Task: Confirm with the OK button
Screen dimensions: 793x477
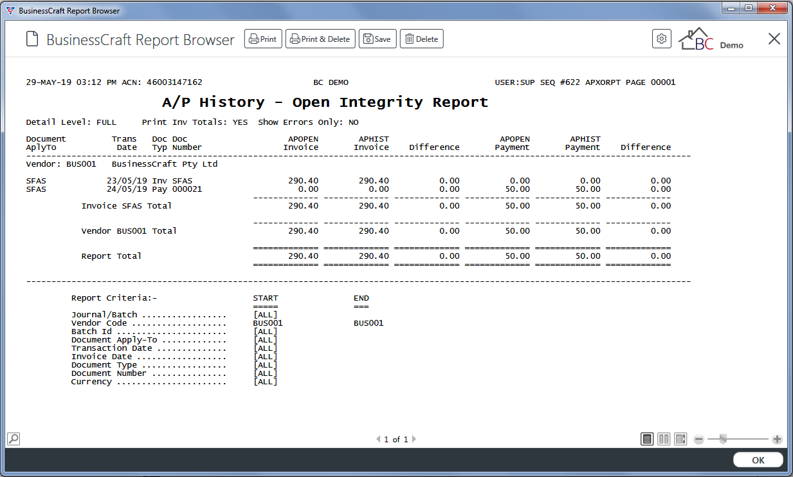Action: 758,460
